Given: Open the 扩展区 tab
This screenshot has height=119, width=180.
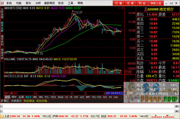Looking at the screenshot, I should click(x=5, y=101).
